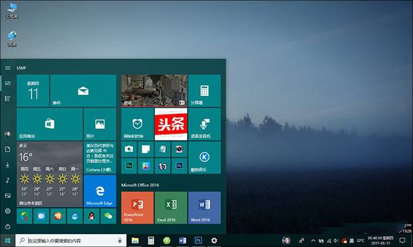Open the Weather tile showing 16°
The width and height of the screenshot is (413, 247).
click(50, 174)
